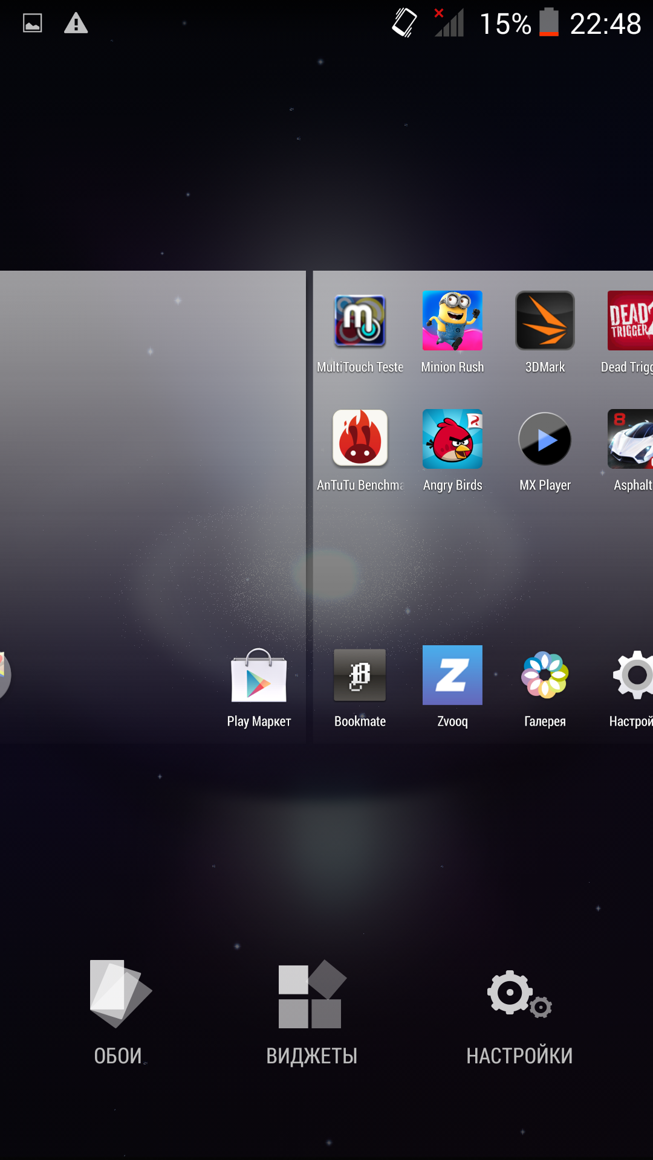Launch the Asphalt 8 racing game

tap(630, 439)
